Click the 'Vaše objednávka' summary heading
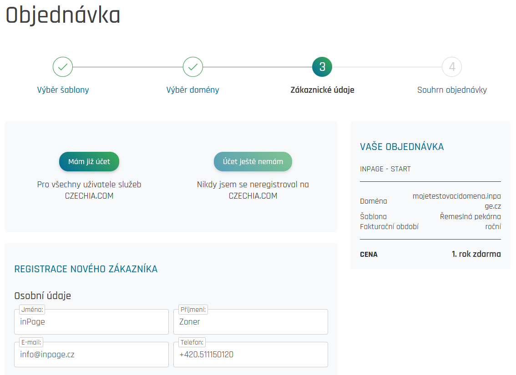This screenshot has width=516, height=375. (x=402, y=147)
